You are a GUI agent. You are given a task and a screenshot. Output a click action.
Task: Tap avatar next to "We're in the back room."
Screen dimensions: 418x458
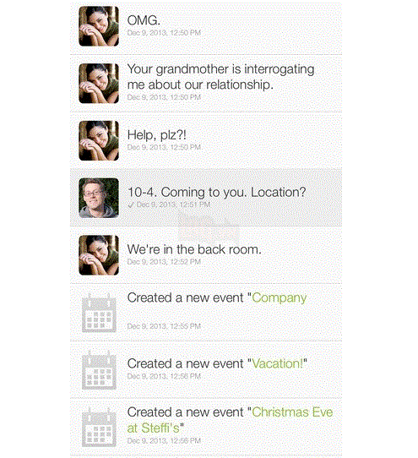point(99,255)
